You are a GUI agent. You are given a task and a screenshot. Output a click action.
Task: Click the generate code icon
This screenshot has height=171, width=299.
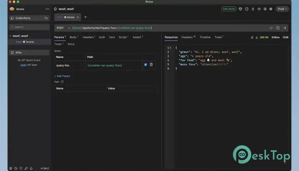[271, 28]
